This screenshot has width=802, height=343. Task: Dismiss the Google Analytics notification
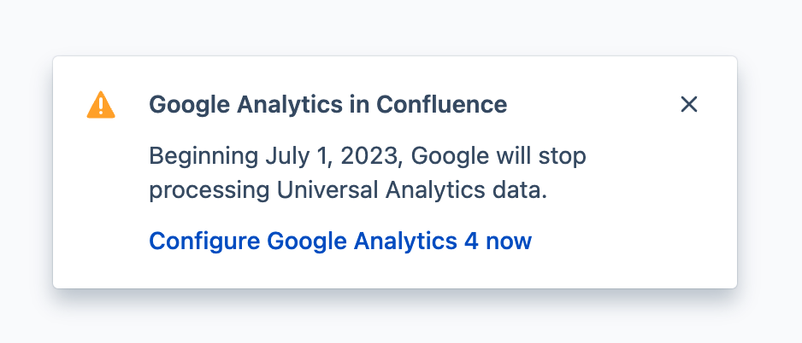tap(688, 104)
